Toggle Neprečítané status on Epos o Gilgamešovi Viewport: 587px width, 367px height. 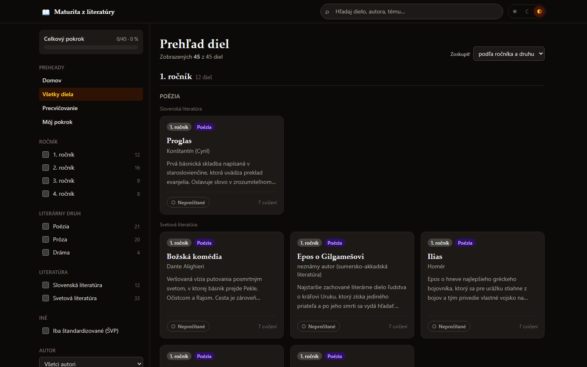coord(318,327)
